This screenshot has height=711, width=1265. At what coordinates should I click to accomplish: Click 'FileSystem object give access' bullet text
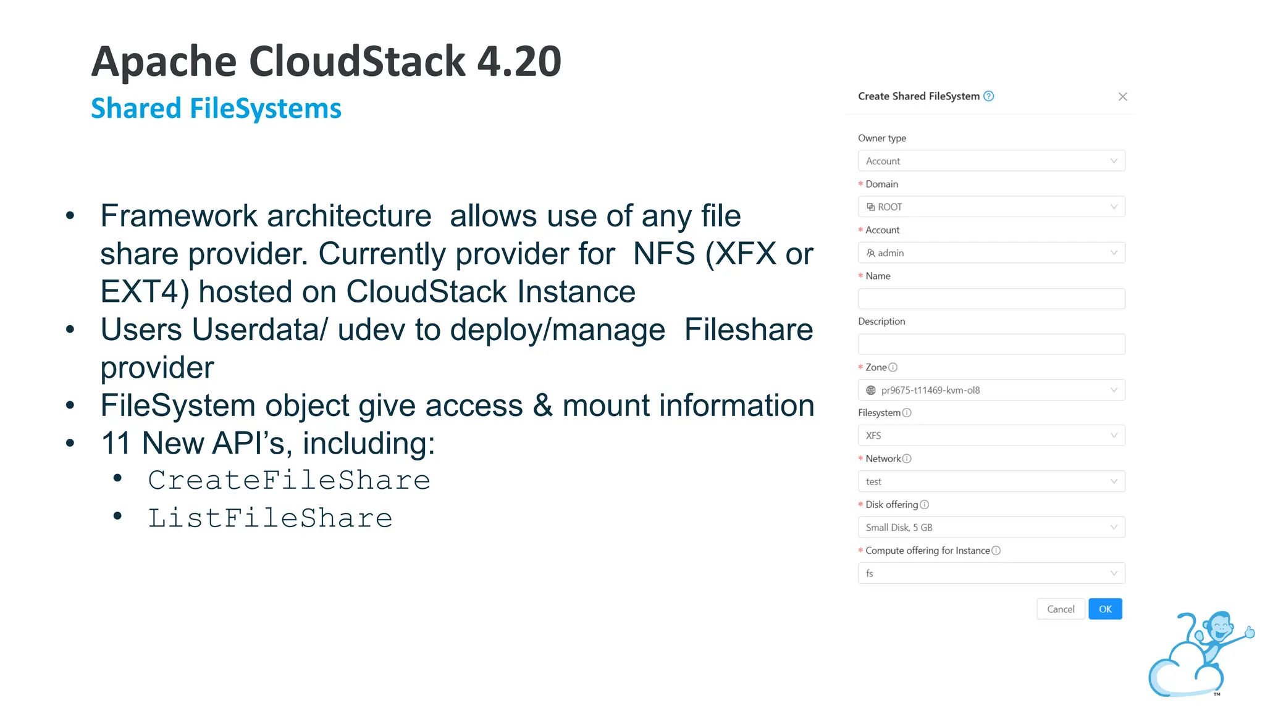tap(458, 405)
